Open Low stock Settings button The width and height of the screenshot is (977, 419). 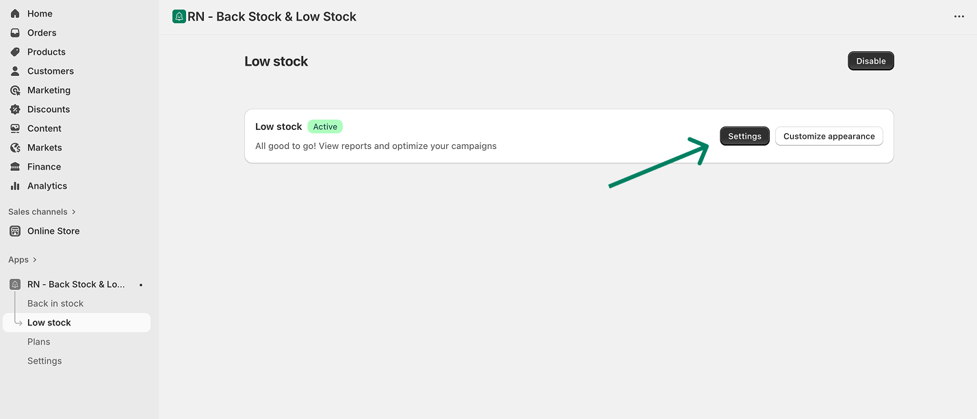point(744,136)
